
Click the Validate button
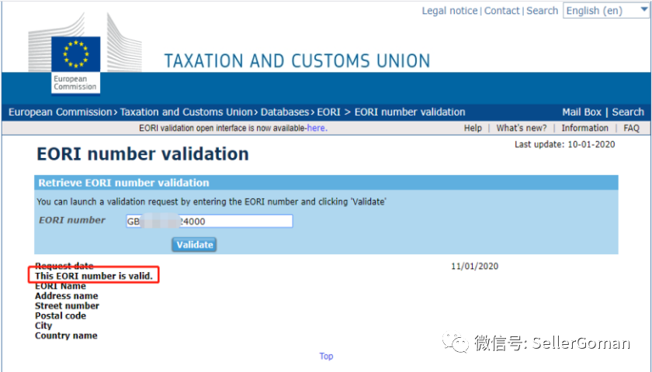[x=194, y=245]
